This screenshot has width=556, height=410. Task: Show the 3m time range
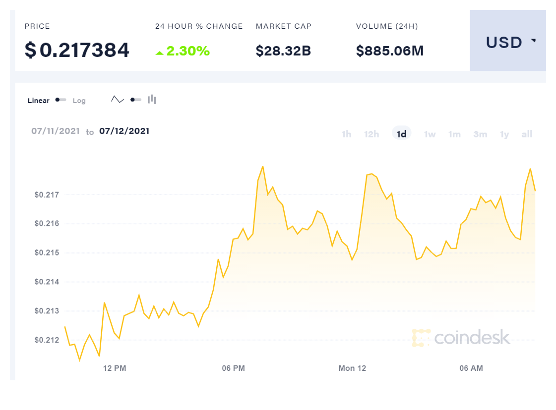pos(480,134)
